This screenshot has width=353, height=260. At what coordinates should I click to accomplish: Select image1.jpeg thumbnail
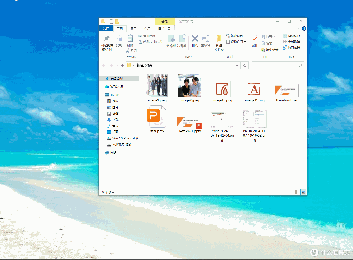tap(157, 86)
